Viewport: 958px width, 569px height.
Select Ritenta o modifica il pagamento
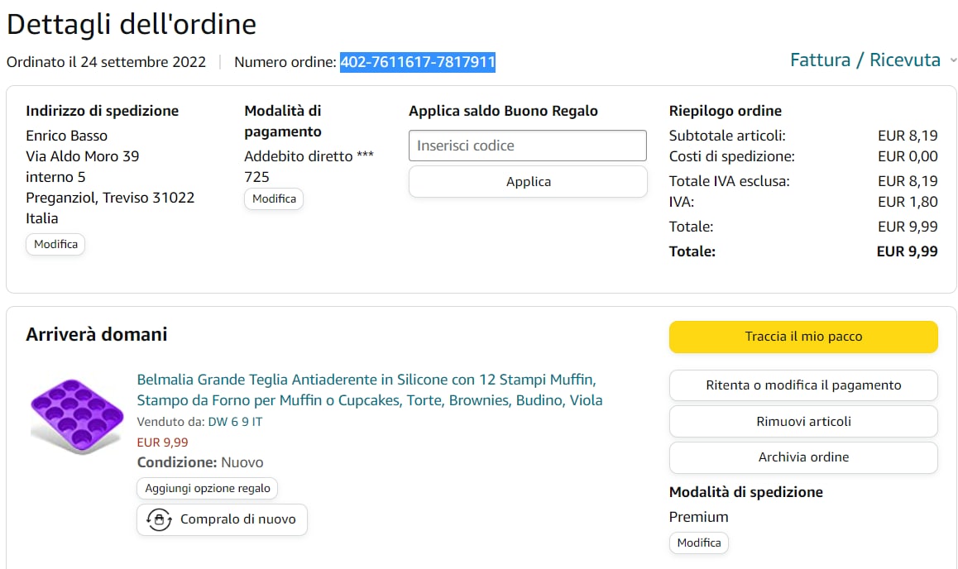pyautogui.click(x=802, y=385)
